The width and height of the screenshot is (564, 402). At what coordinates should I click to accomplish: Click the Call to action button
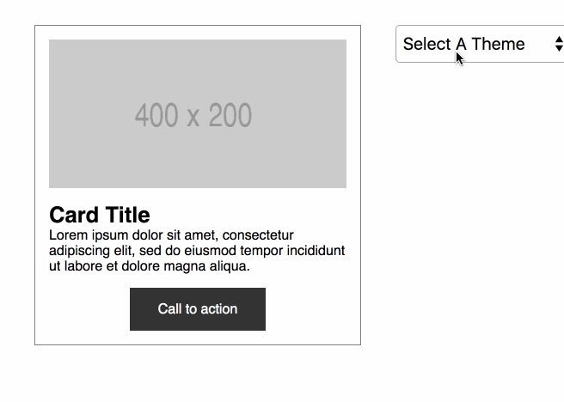(x=198, y=309)
